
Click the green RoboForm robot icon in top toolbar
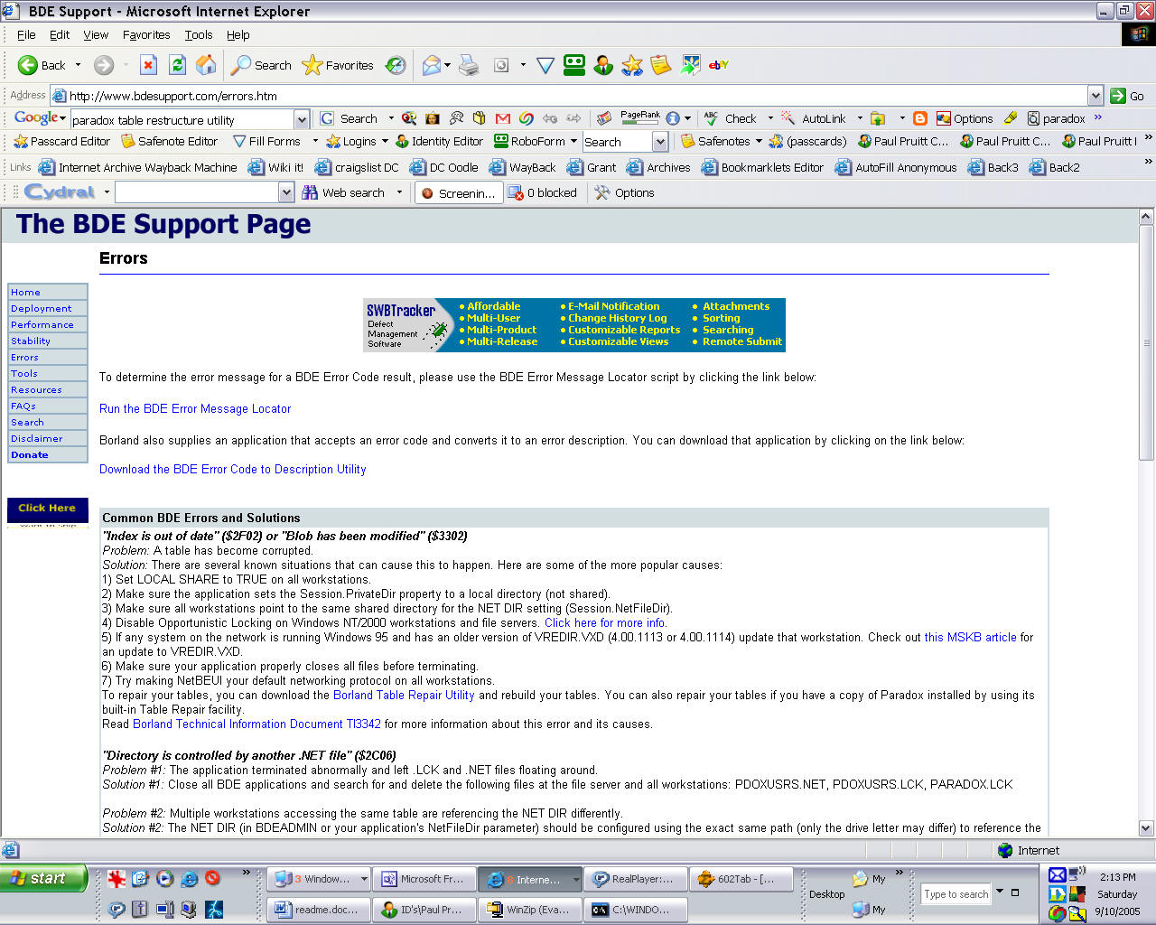pyautogui.click(x=574, y=65)
